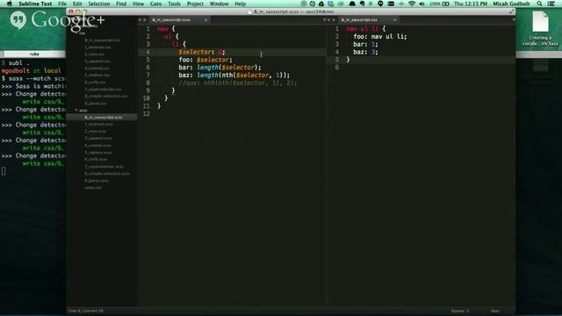Open &_in_sassscript.css in the css folder
Image resolution: width=562 pixels, height=316 pixels.
(103, 40)
